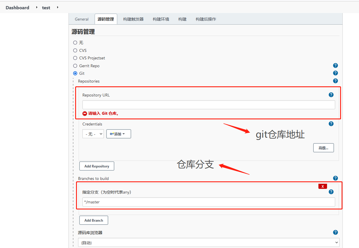Open the Credentials dropdown

[x=93, y=134]
